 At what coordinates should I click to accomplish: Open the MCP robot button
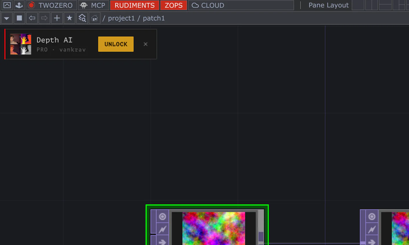click(x=93, y=5)
